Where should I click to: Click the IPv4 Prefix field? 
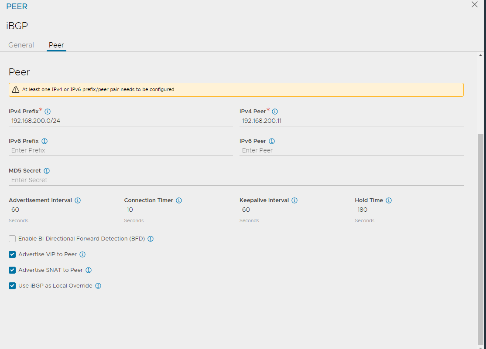point(120,121)
